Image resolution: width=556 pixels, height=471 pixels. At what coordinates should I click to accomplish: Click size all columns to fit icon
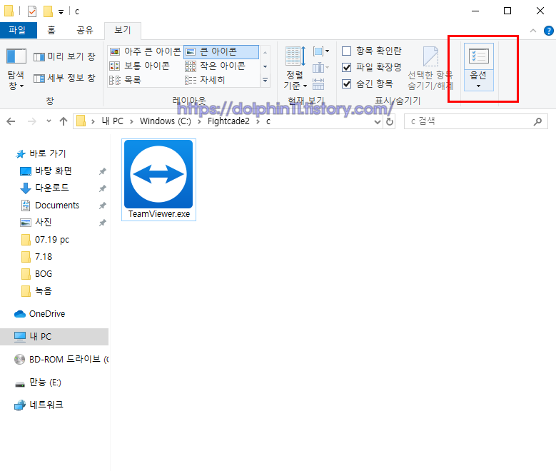(x=318, y=84)
